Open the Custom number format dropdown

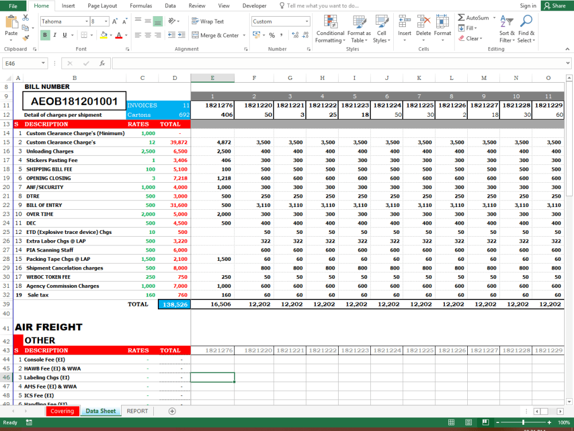280,21
